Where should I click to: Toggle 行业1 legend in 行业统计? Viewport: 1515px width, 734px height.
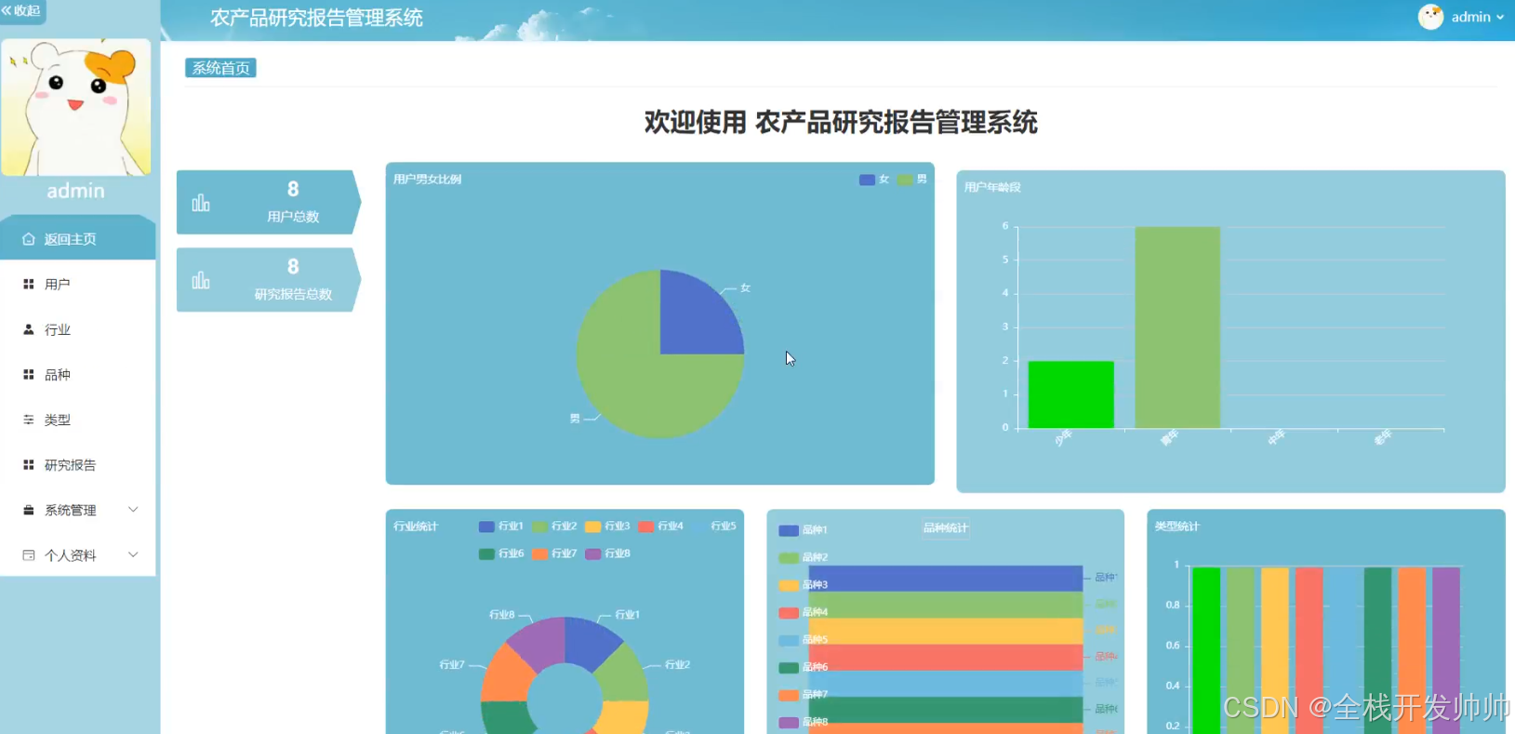point(501,527)
